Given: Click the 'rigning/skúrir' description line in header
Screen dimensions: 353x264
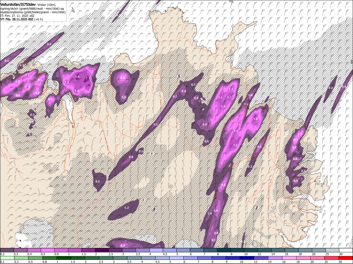Looking at the screenshot, I should pos(32,9).
